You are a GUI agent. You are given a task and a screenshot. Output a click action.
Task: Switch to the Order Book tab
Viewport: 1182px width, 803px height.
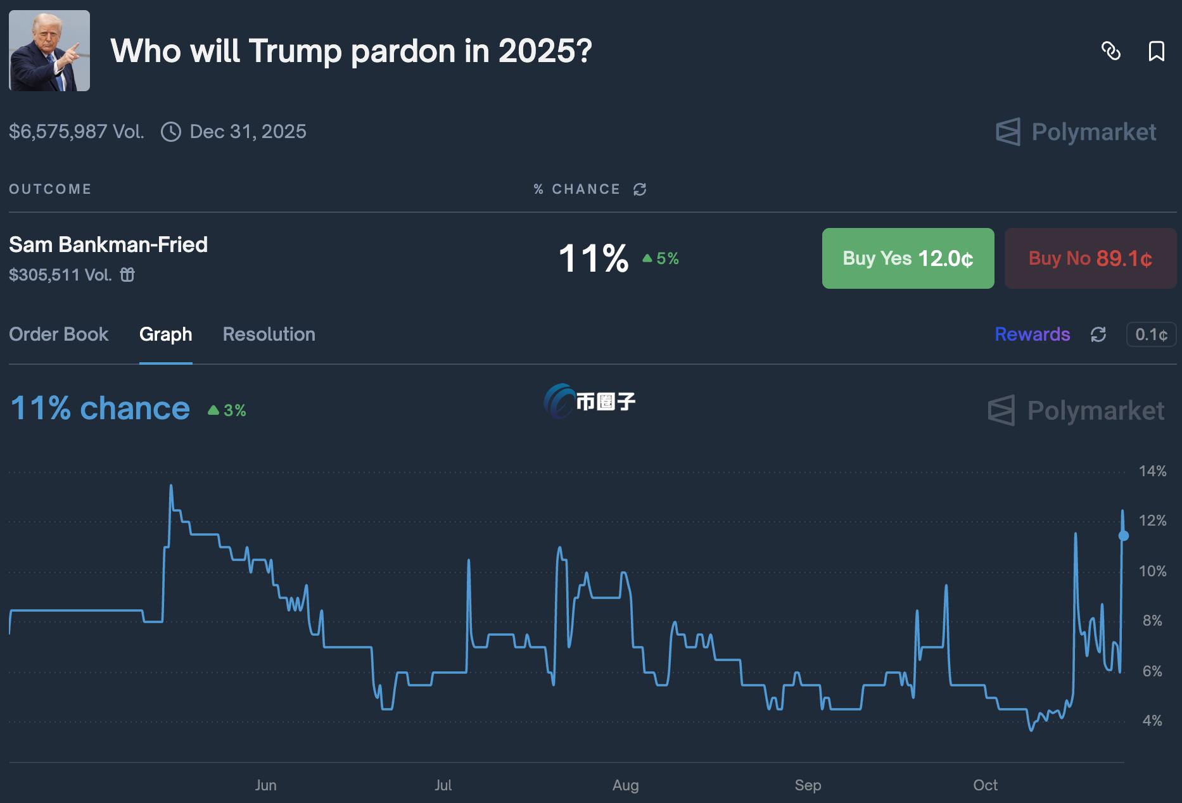click(x=59, y=334)
